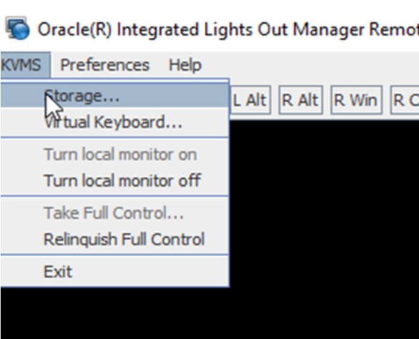Toggle the L Alt key button
419x339 pixels.
249,100
